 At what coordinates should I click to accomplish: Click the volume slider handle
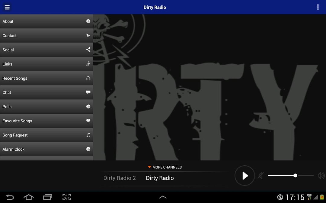click(x=295, y=176)
